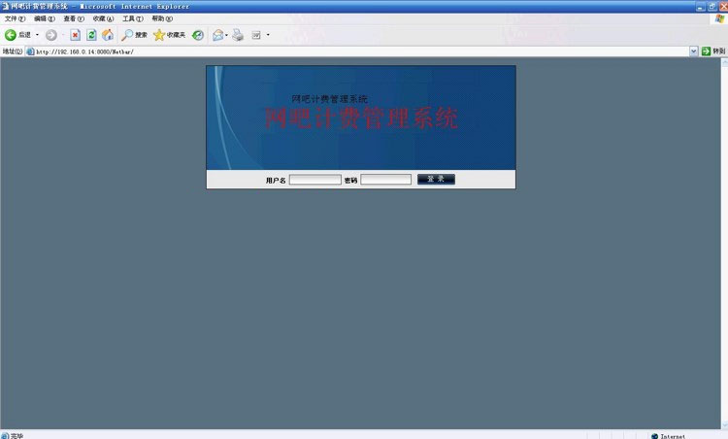Viewport: 728px width, 439px height.
Task: Refresh the page with the green arrows icon
Action: [x=91, y=35]
